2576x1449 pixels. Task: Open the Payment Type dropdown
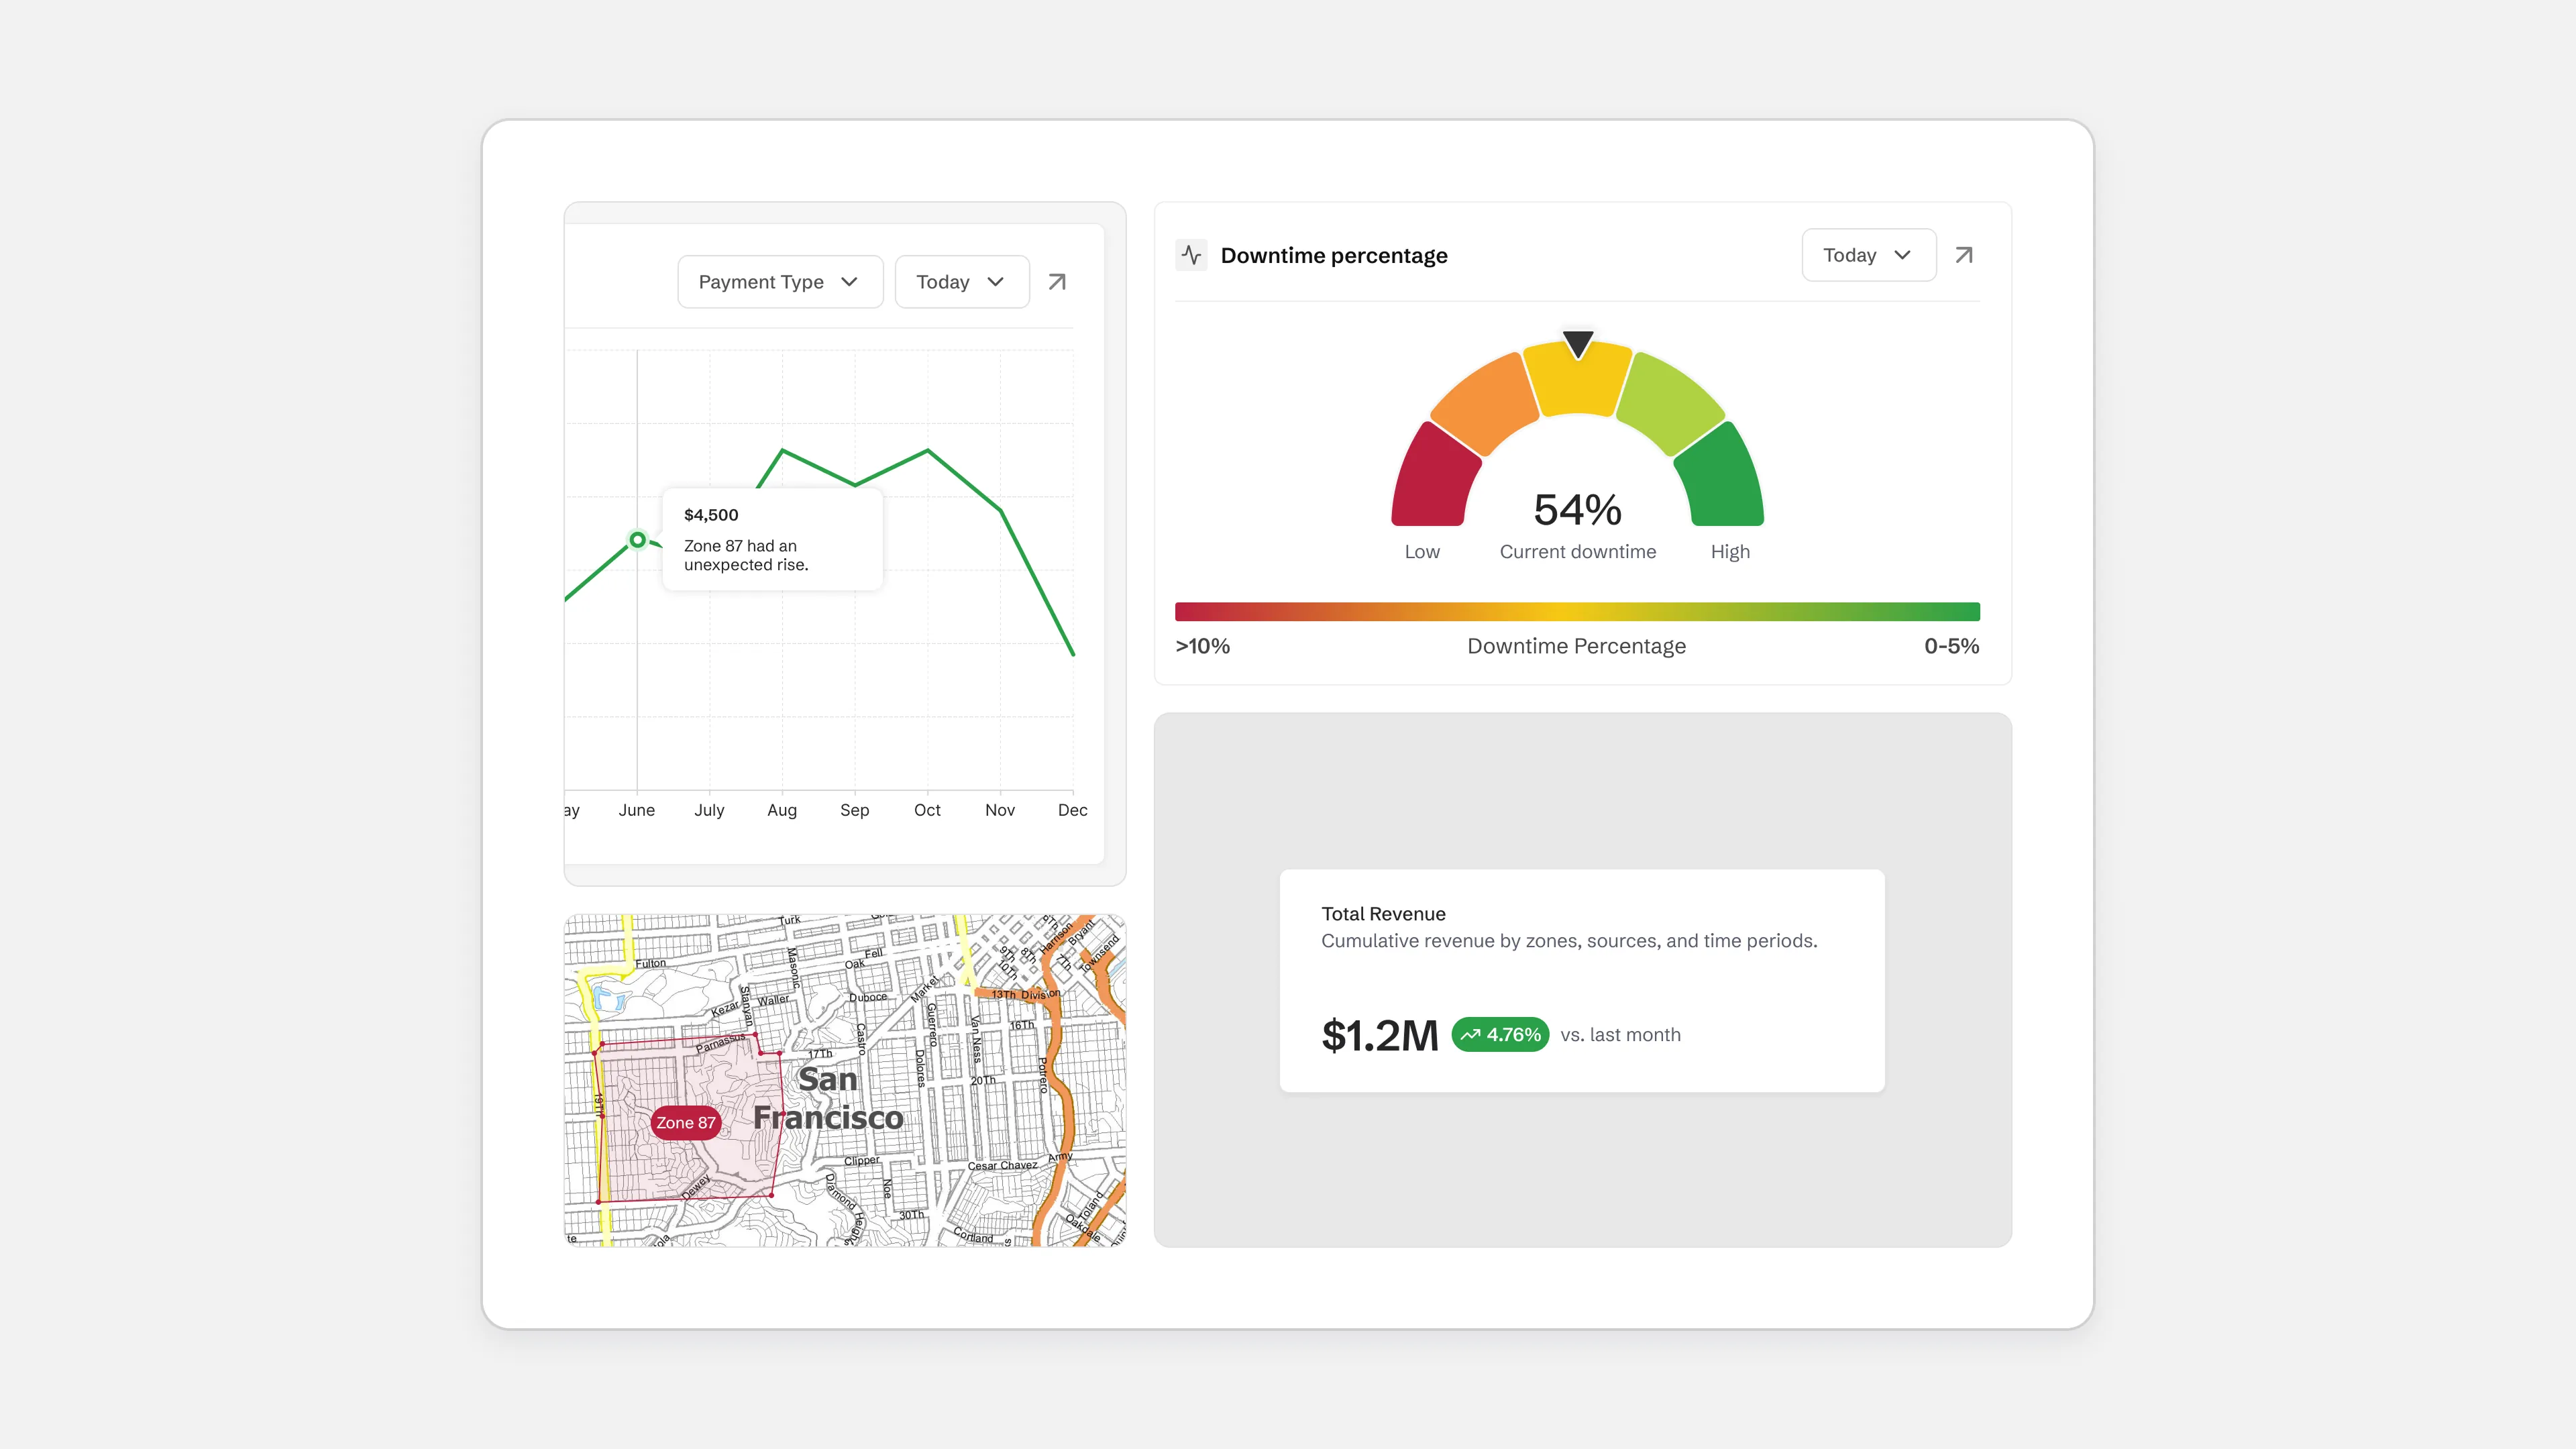tap(780, 282)
